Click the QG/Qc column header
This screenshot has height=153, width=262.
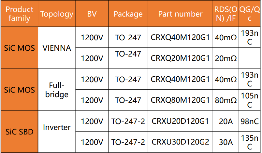250,14
